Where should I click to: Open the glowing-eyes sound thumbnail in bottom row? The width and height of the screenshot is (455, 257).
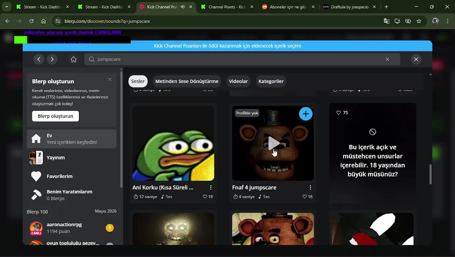[x=173, y=229]
